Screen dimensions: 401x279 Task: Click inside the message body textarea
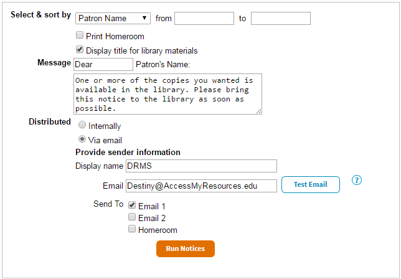pyautogui.click(x=167, y=94)
